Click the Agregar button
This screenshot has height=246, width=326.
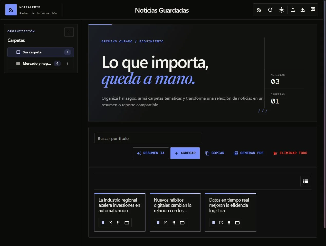185,153
